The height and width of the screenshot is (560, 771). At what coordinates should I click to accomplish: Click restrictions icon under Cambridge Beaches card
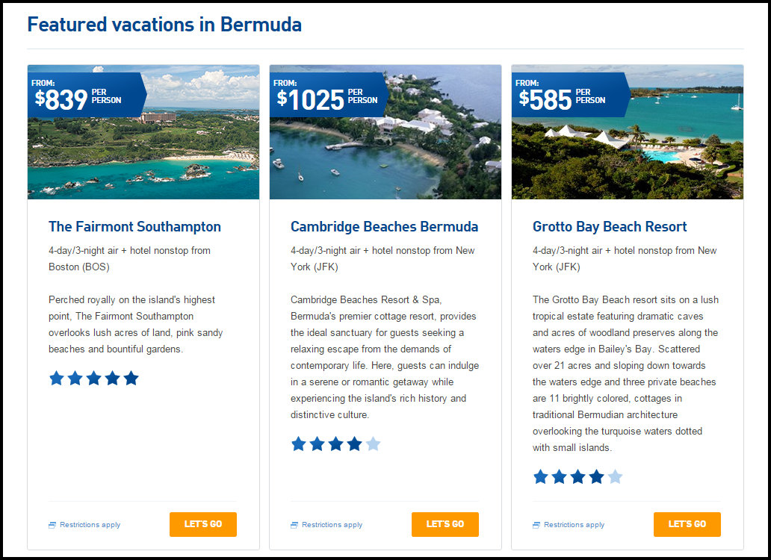coord(294,525)
